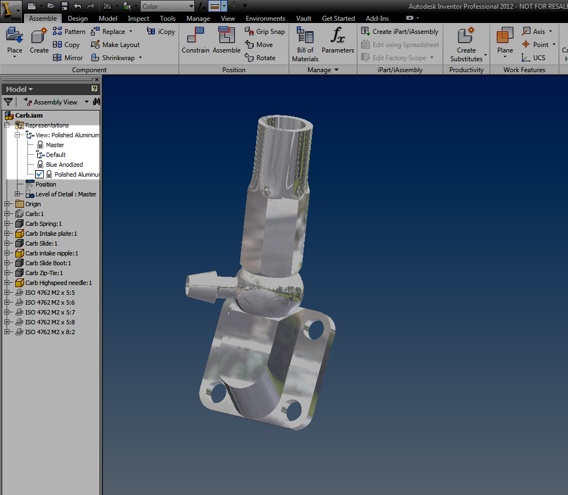Select the Copy component tool
568x495 pixels.
pos(66,44)
